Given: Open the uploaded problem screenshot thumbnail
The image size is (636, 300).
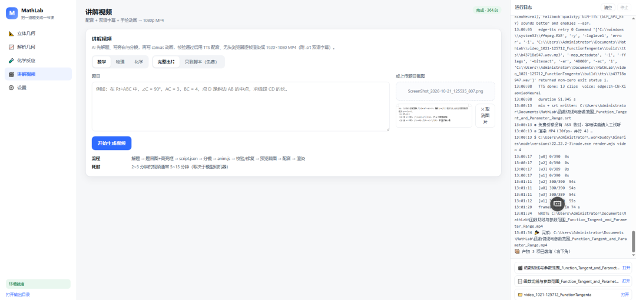Looking at the screenshot, I should 433,116.
